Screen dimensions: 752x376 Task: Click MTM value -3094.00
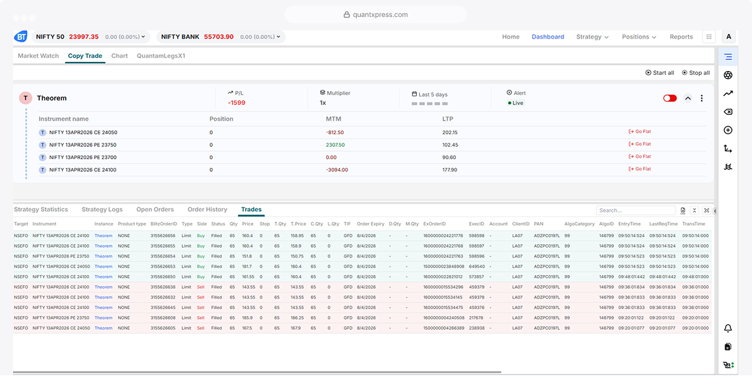[337, 169]
